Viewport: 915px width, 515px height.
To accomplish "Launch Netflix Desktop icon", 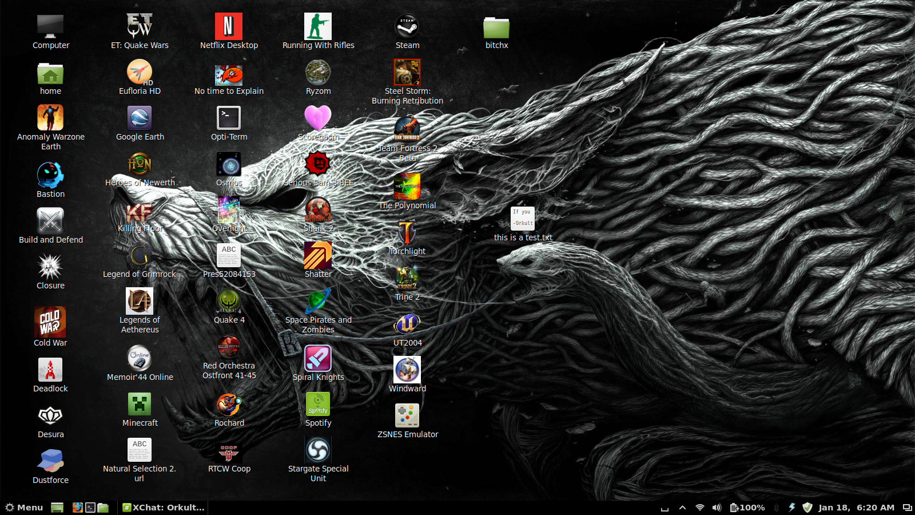I will tap(229, 26).
